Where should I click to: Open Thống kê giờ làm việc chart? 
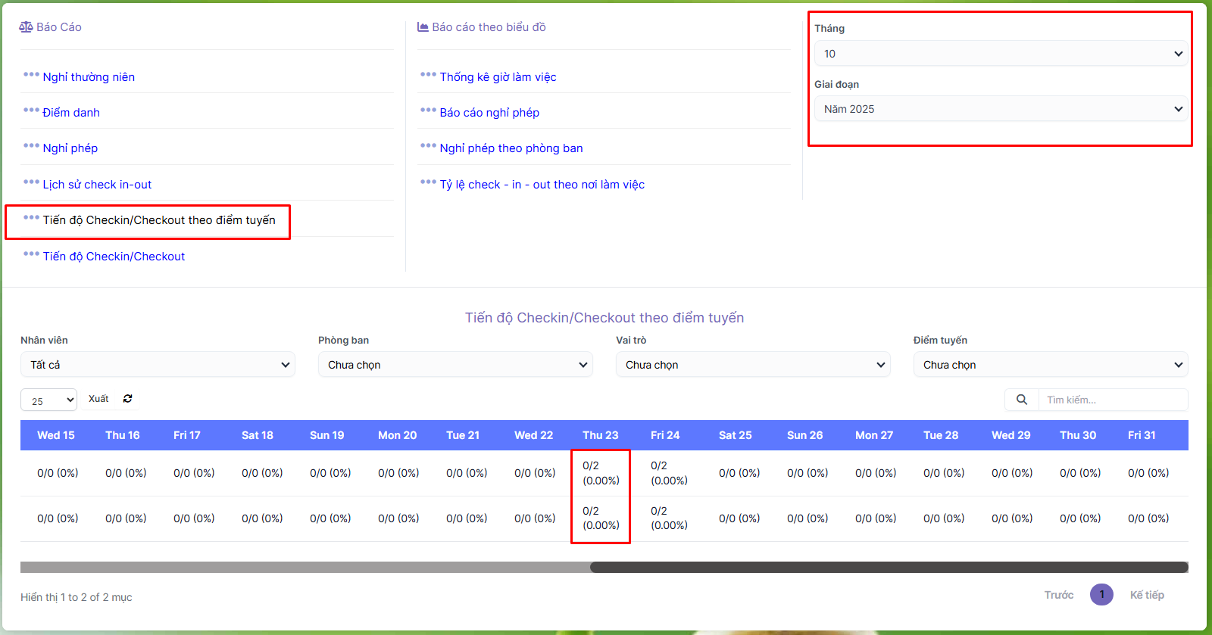point(498,77)
